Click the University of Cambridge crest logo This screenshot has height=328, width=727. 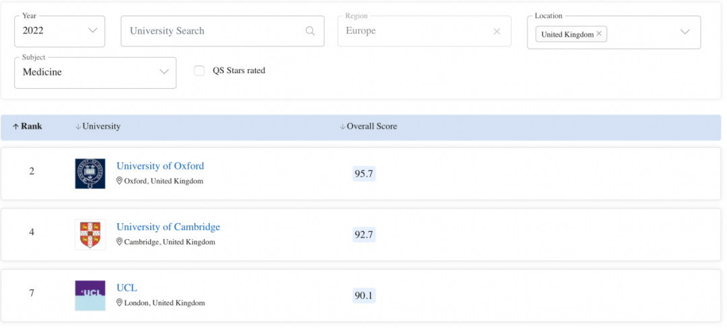90,235
